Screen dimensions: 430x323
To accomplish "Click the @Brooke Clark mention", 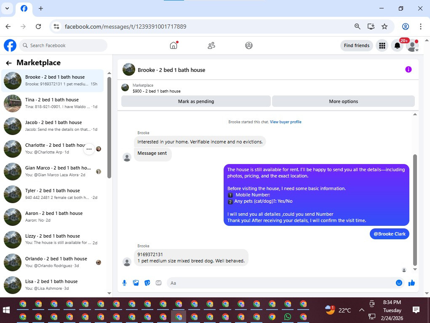I will click(390, 234).
